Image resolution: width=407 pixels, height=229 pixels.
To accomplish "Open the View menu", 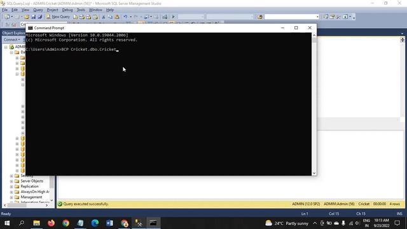I will tap(25, 10).
